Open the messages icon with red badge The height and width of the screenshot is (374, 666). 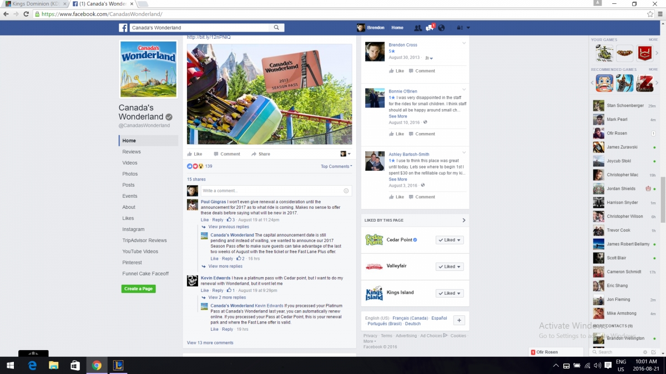[430, 27]
